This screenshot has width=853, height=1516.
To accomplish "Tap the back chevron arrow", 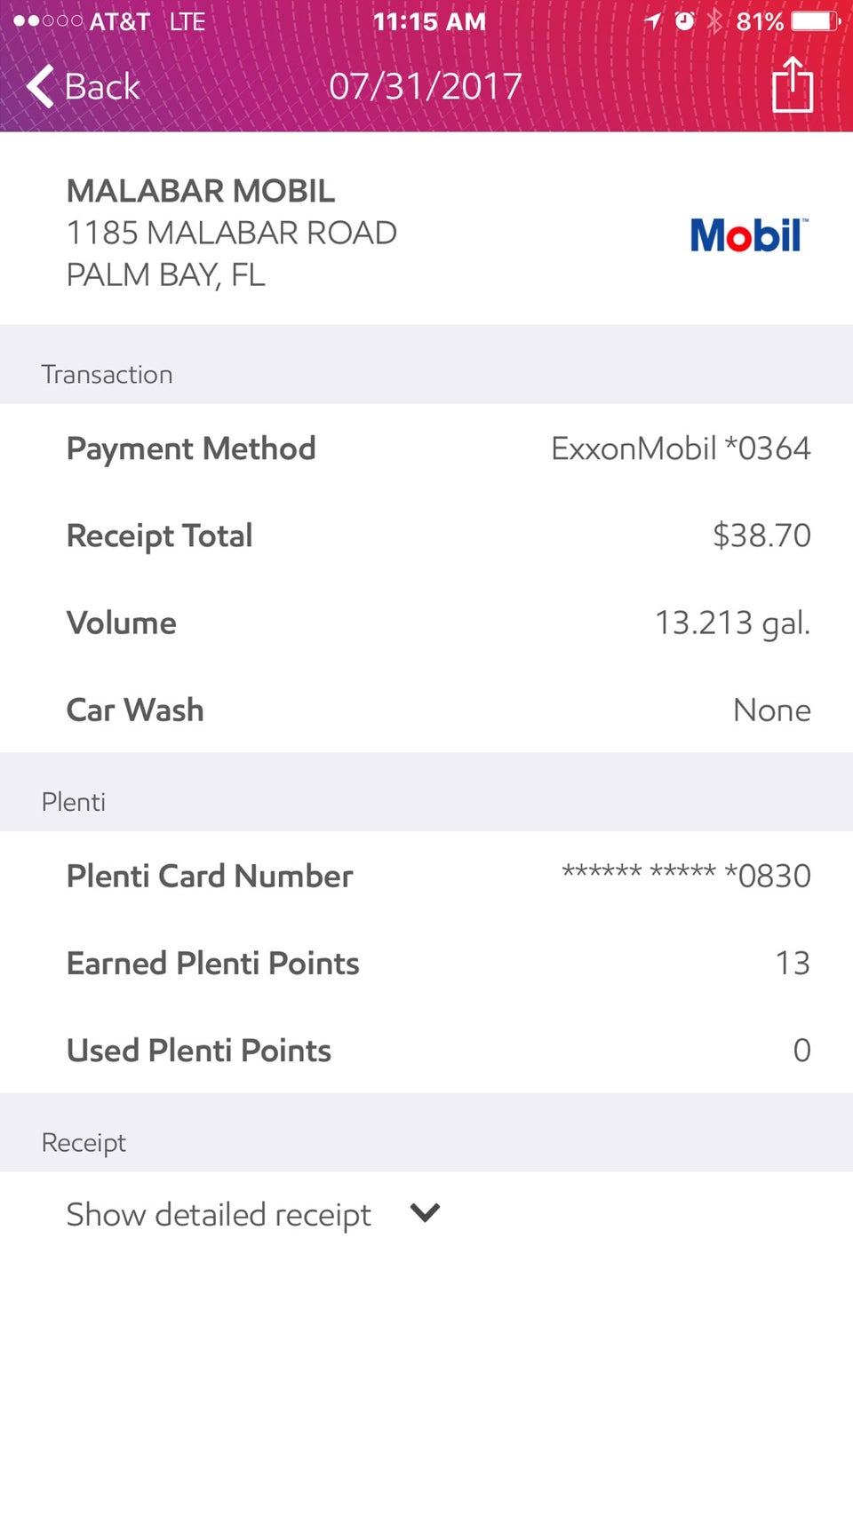I will (x=40, y=86).
